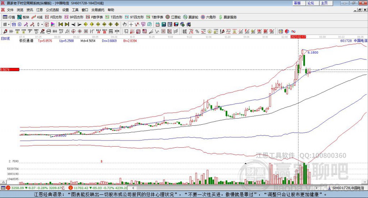Click the Md=4.5654 indicator value
Screen dimensions: 368x198
[x=88, y=41]
